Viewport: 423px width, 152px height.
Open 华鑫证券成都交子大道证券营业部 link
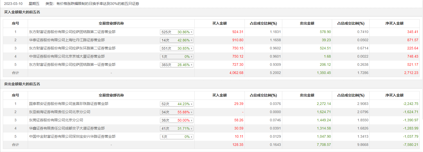[67, 128]
